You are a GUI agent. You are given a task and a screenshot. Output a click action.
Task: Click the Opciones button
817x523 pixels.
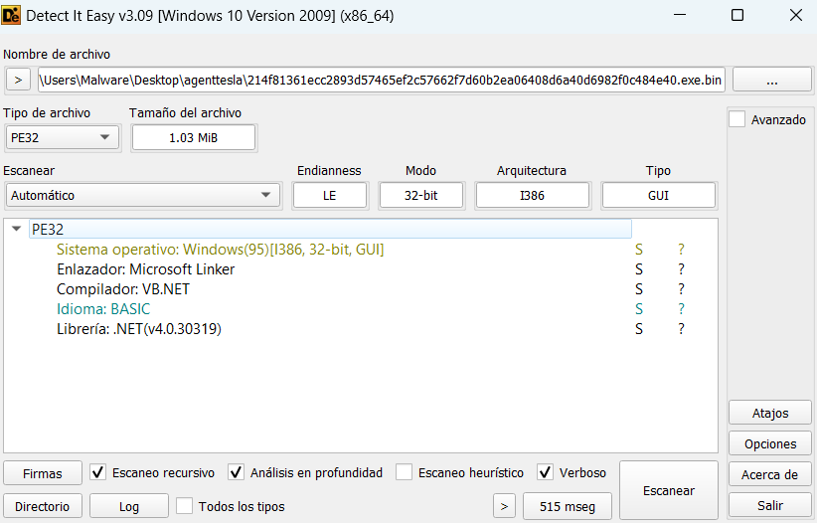(x=770, y=443)
